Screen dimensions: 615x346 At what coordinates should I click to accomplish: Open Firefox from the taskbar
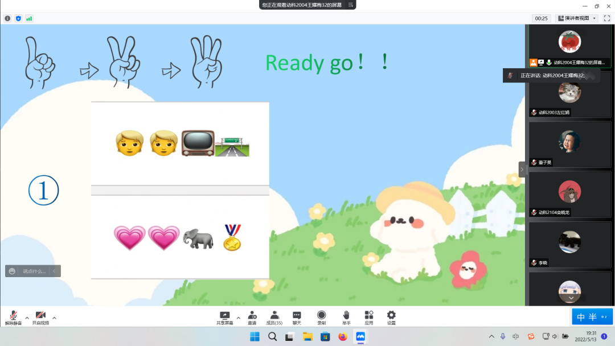[x=343, y=336]
